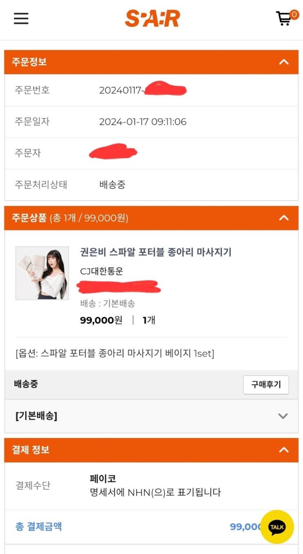Click the 페이코 payment method text
The height and width of the screenshot is (554, 303).
pyautogui.click(x=103, y=478)
